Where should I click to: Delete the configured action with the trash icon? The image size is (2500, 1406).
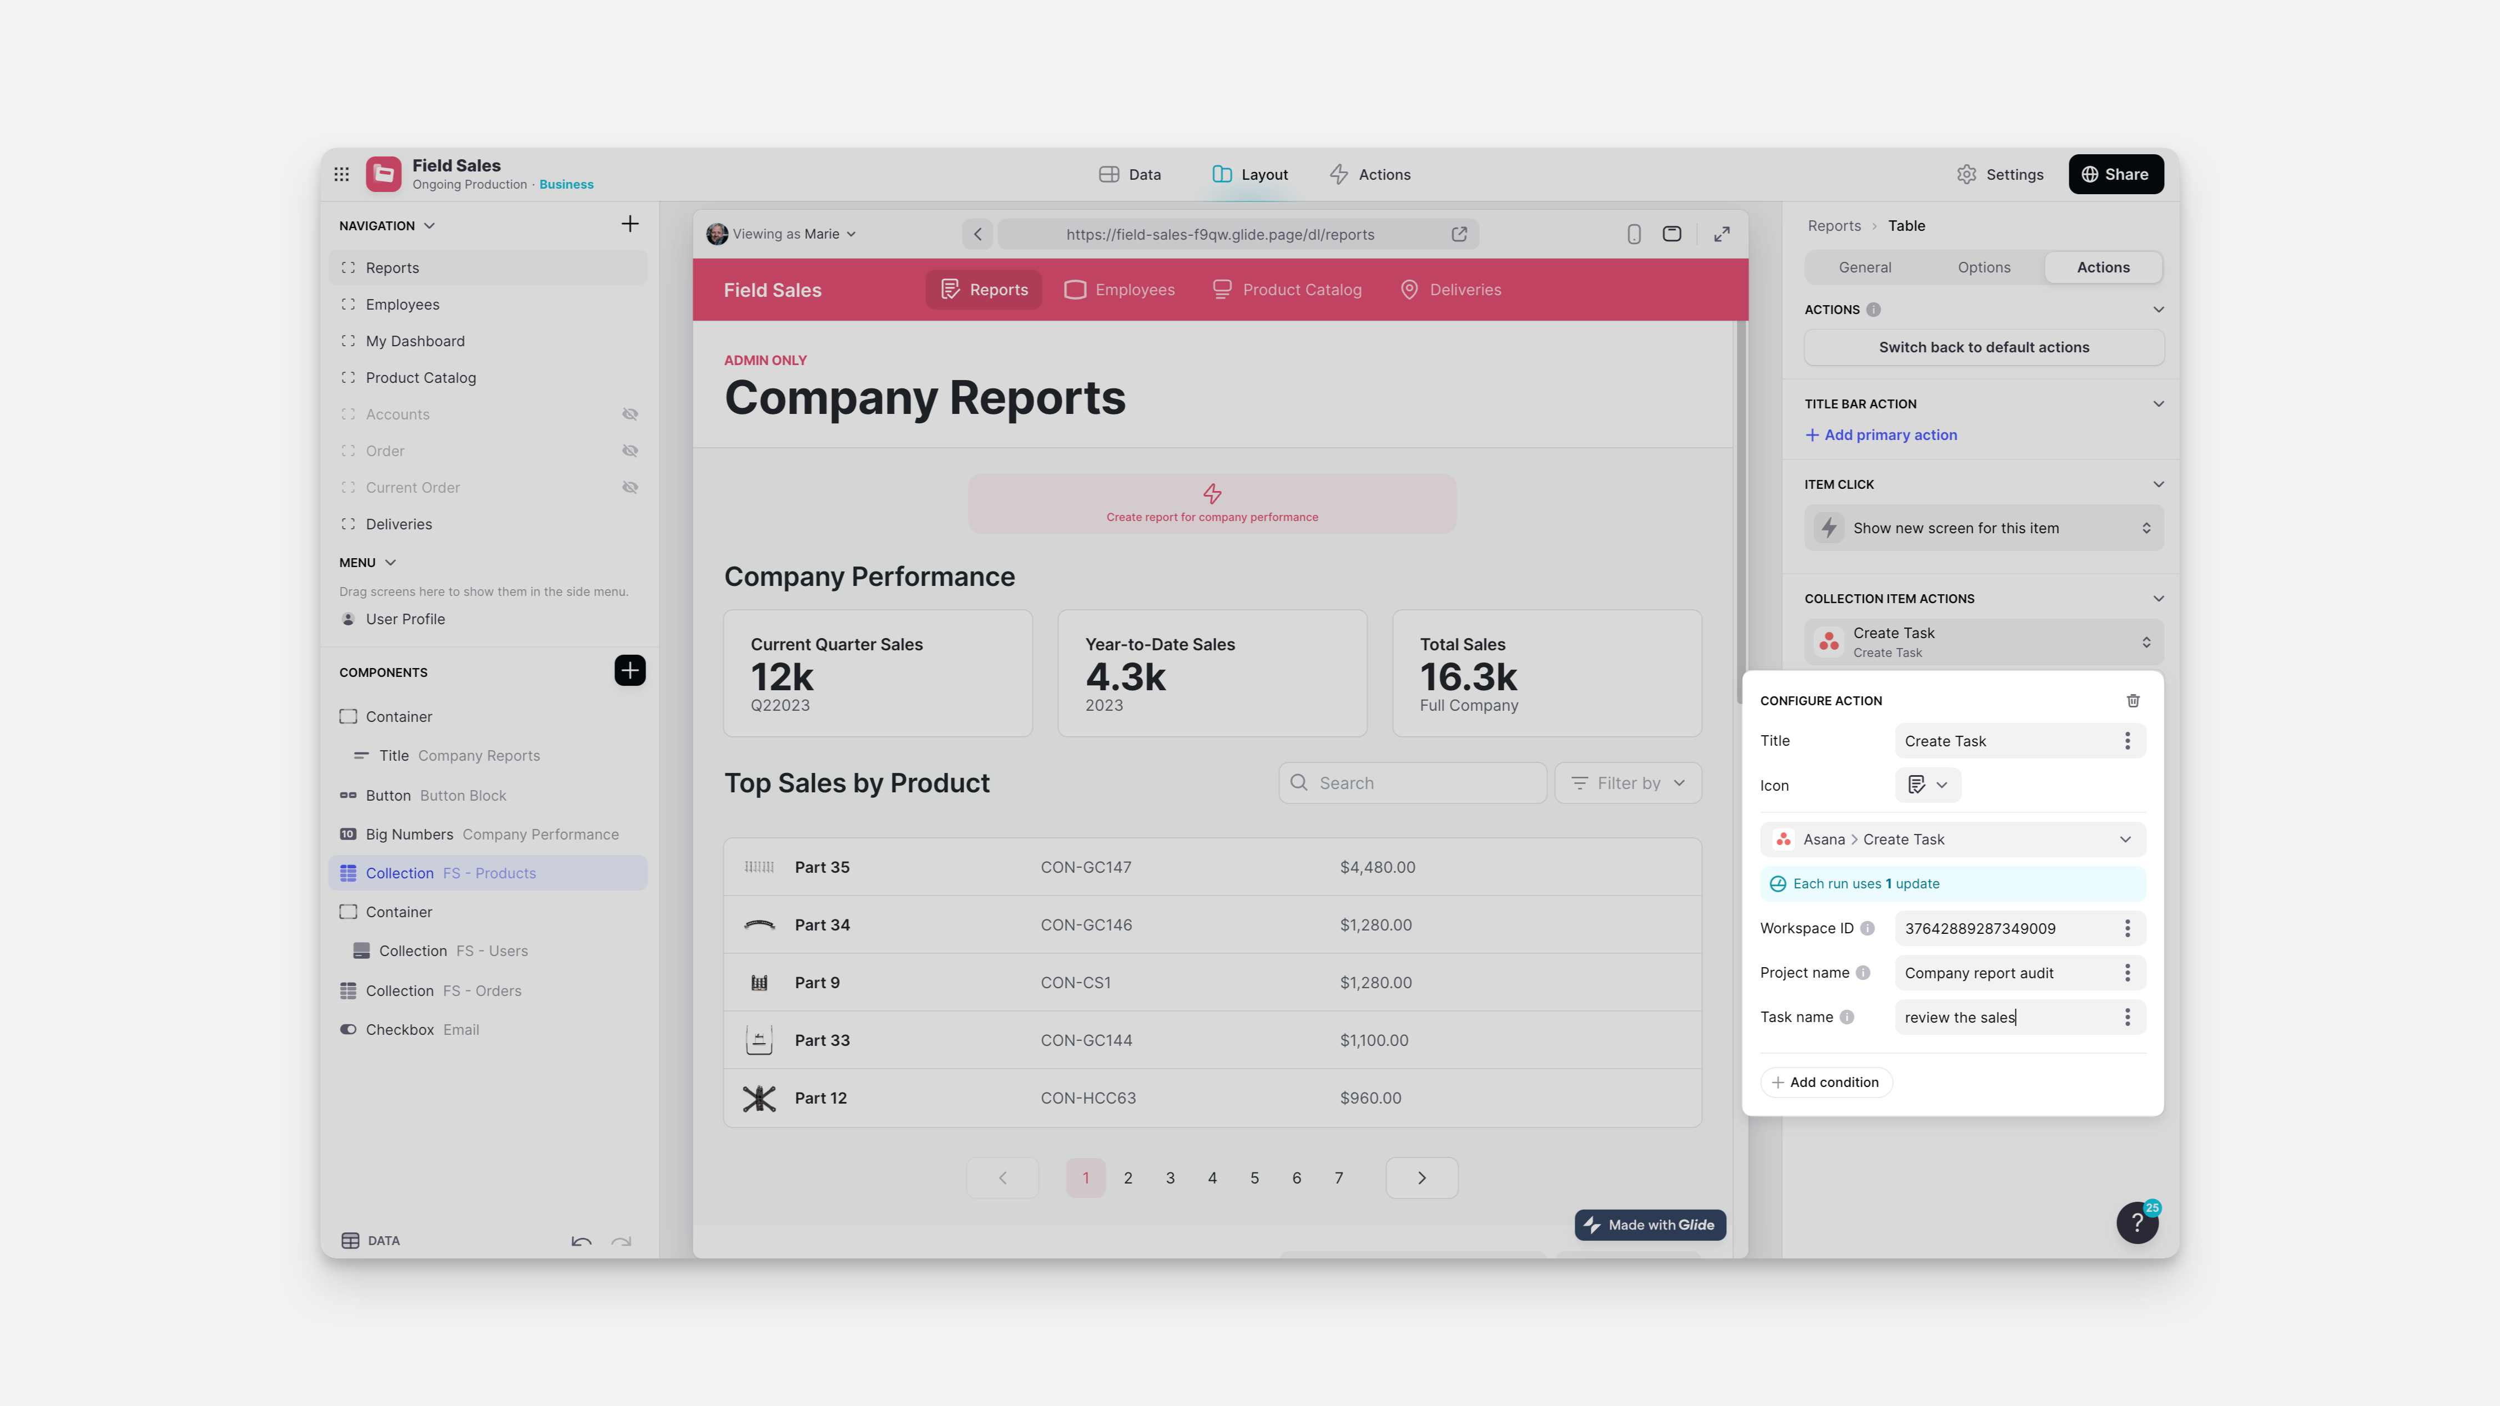tap(2132, 700)
